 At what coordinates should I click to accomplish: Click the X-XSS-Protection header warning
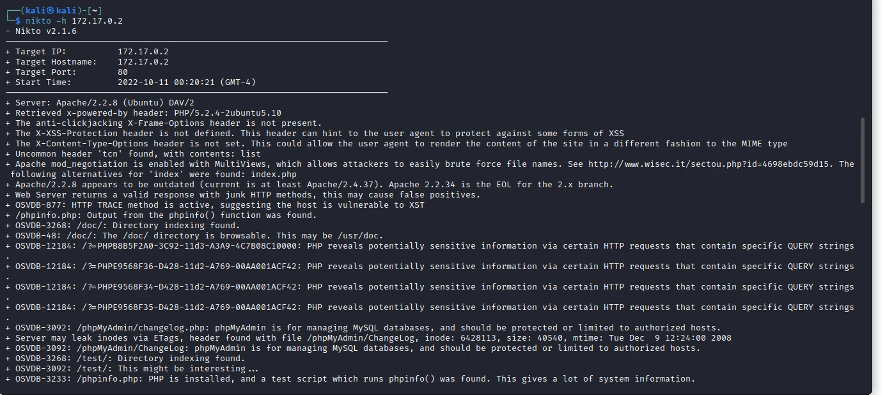click(x=320, y=134)
